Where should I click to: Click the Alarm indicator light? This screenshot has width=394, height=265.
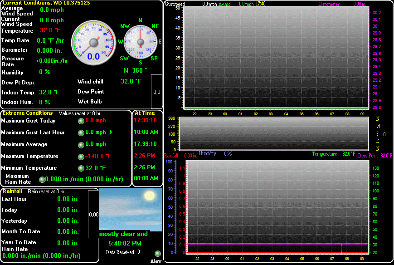[158, 254]
